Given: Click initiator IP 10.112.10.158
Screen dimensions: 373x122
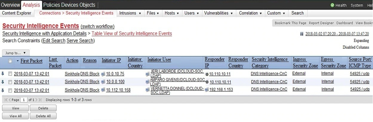Looking at the screenshot, I should click(x=118, y=90).
